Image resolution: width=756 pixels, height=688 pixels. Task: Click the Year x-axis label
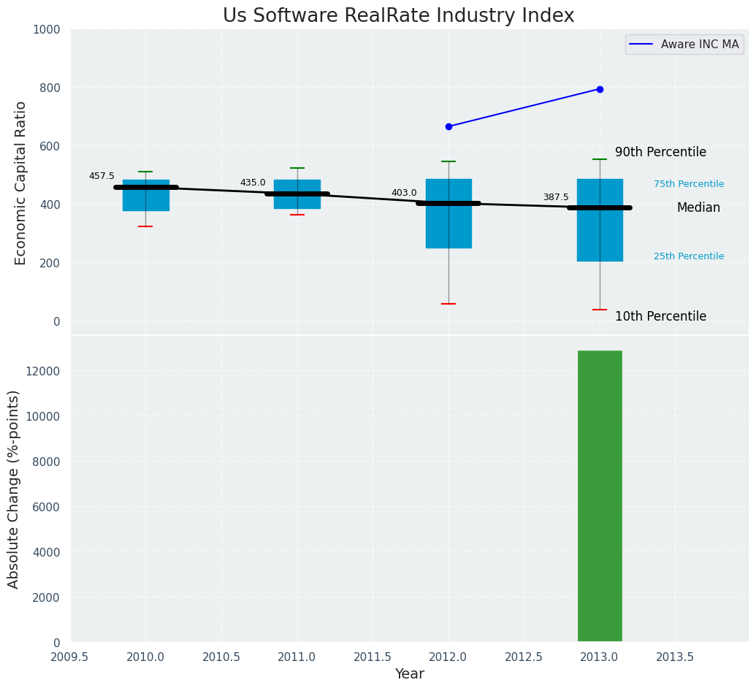point(409,674)
